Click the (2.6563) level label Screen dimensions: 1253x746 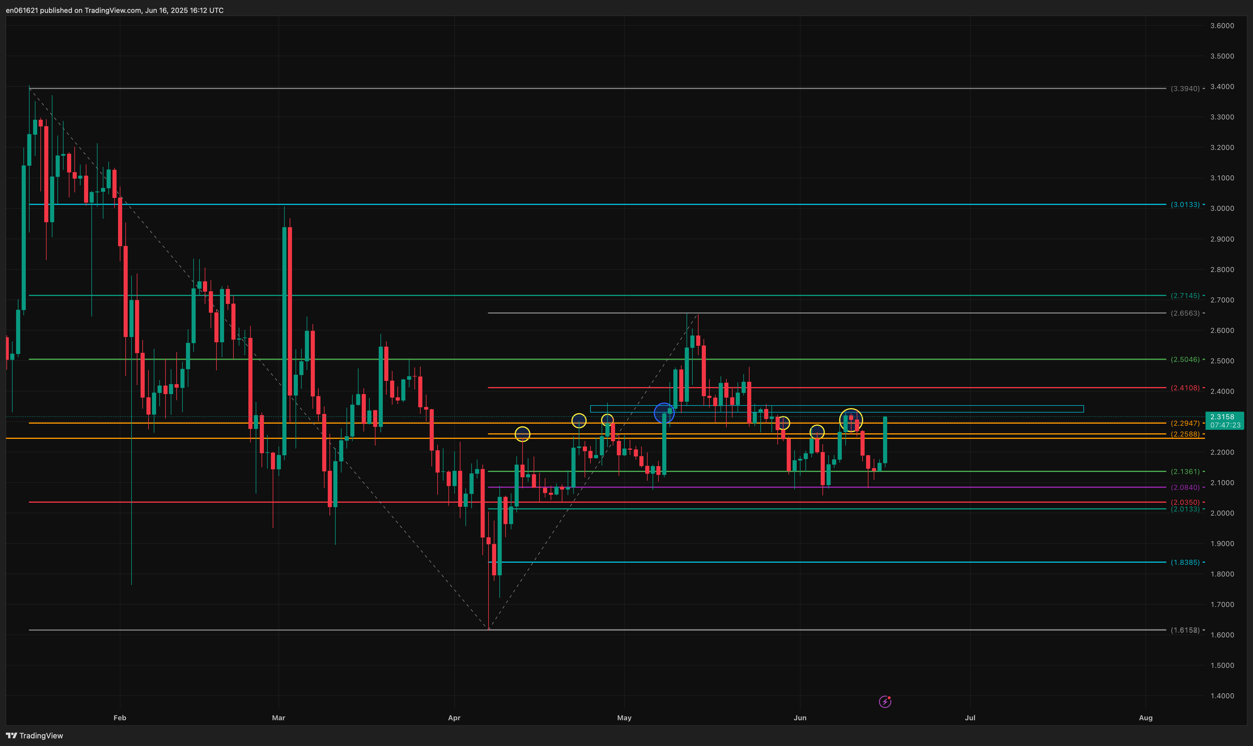coord(1185,313)
